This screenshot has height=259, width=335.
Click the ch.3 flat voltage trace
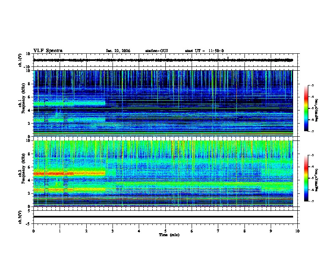point(163,217)
